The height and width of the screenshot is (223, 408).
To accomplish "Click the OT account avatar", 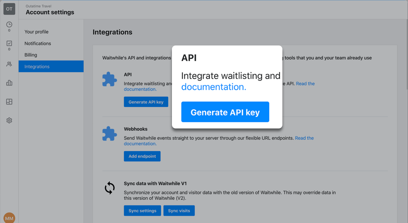I will click(x=9, y=9).
